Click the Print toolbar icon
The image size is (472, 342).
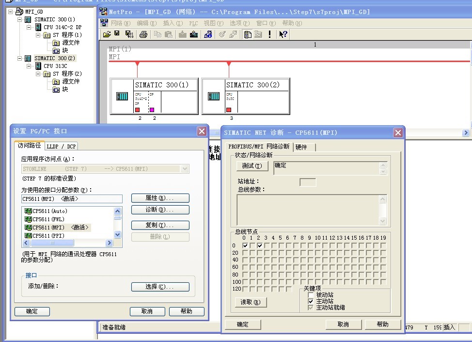[x=143, y=34]
